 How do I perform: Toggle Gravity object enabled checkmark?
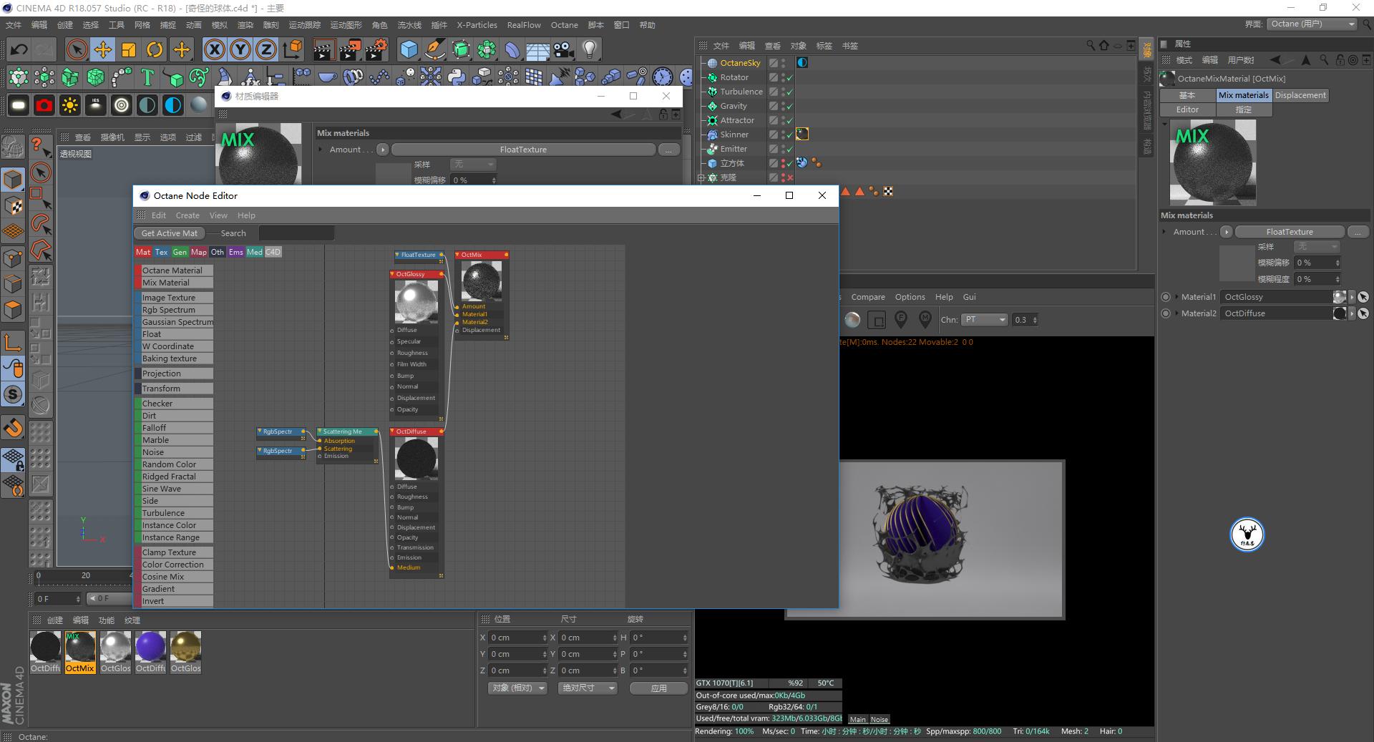click(x=789, y=106)
